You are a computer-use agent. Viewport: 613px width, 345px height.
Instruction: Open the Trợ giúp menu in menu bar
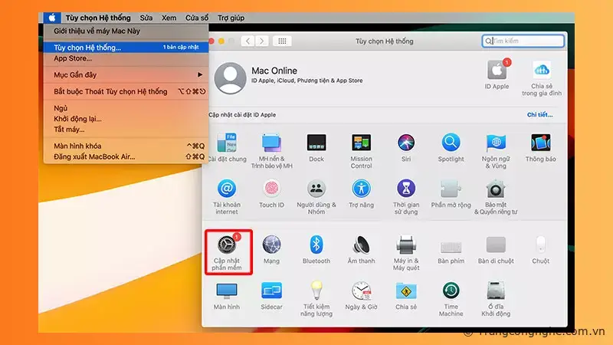(x=231, y=18)
